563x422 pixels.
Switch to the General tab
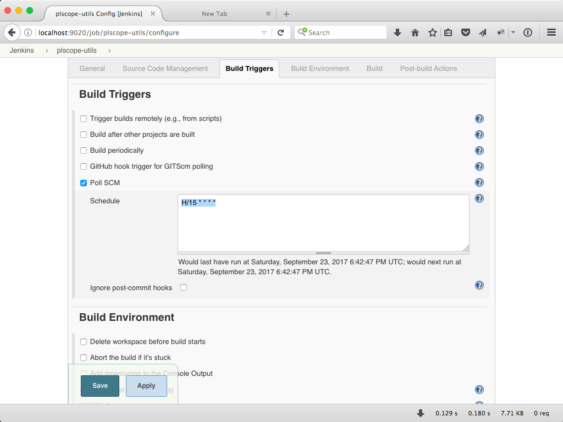tap(92, 69)
